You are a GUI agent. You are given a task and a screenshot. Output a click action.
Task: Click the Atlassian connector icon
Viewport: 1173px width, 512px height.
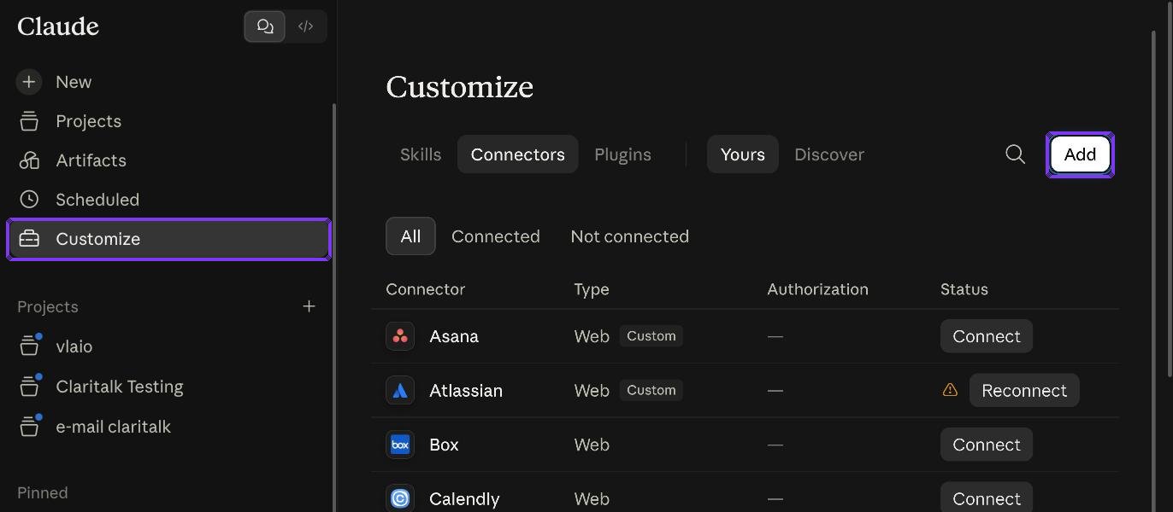tap(400, 391)
